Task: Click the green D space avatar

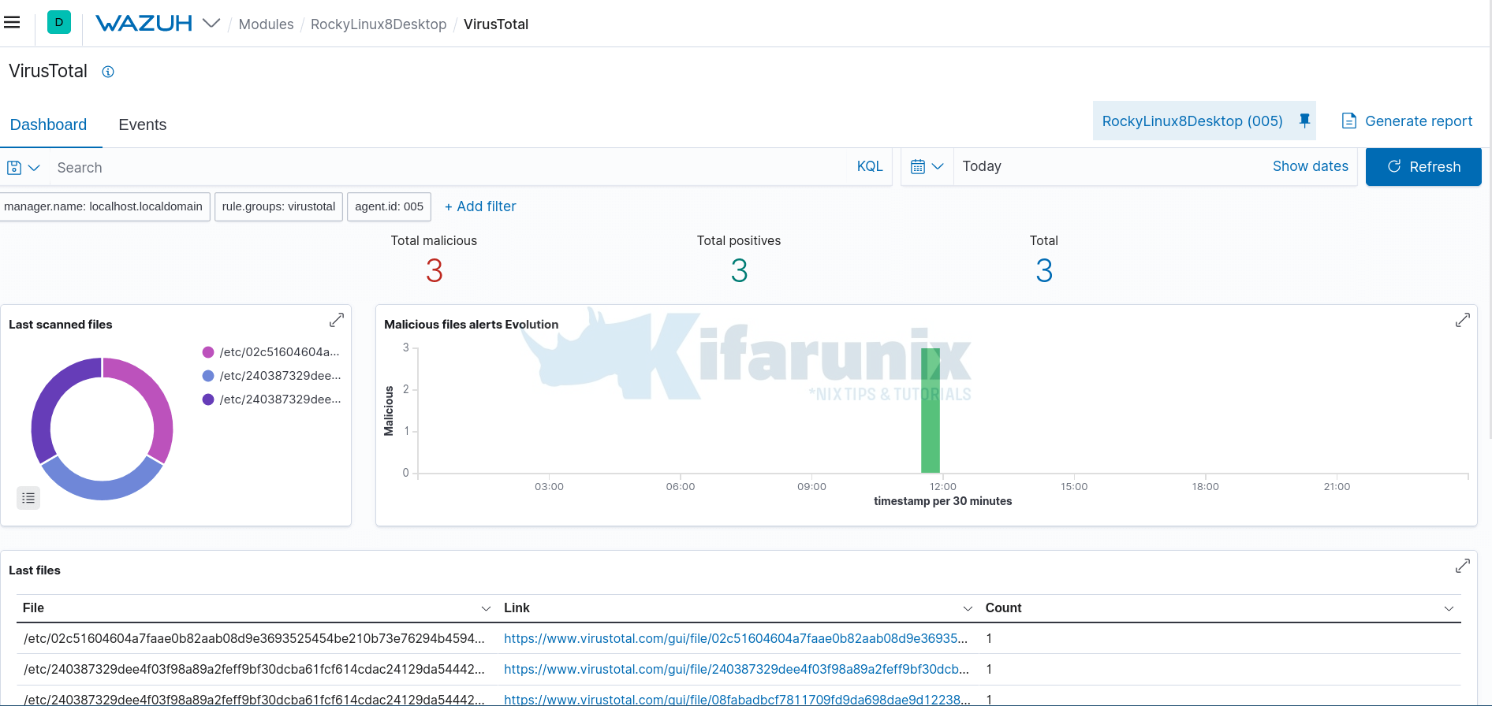Action: coord(59,23)
